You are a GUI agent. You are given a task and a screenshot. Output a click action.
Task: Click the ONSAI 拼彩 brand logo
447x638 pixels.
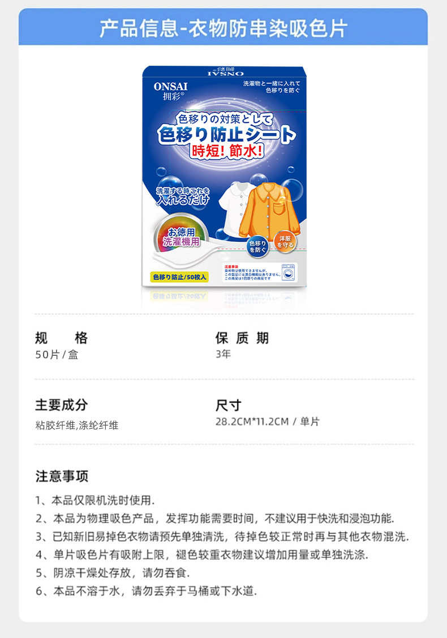[170, 91]
